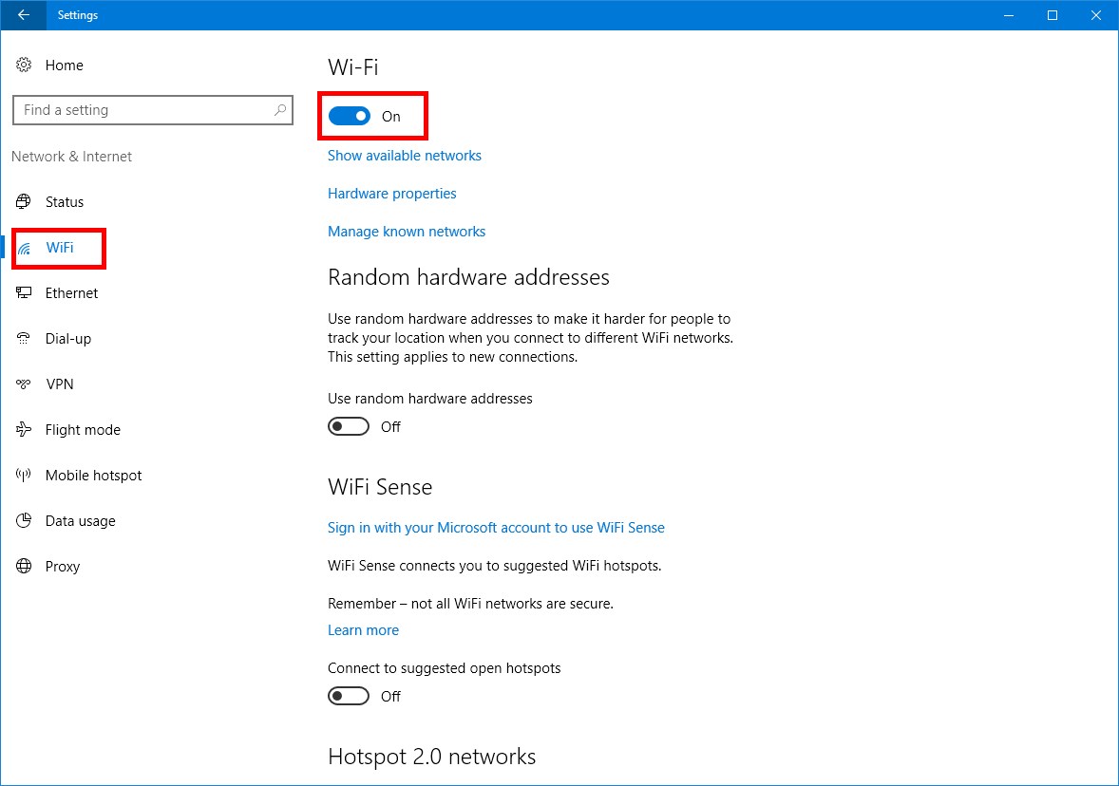Click the WiFi signal icon in sidebar
Viewport: 1119px width, 786px height.
click(27, 248)
